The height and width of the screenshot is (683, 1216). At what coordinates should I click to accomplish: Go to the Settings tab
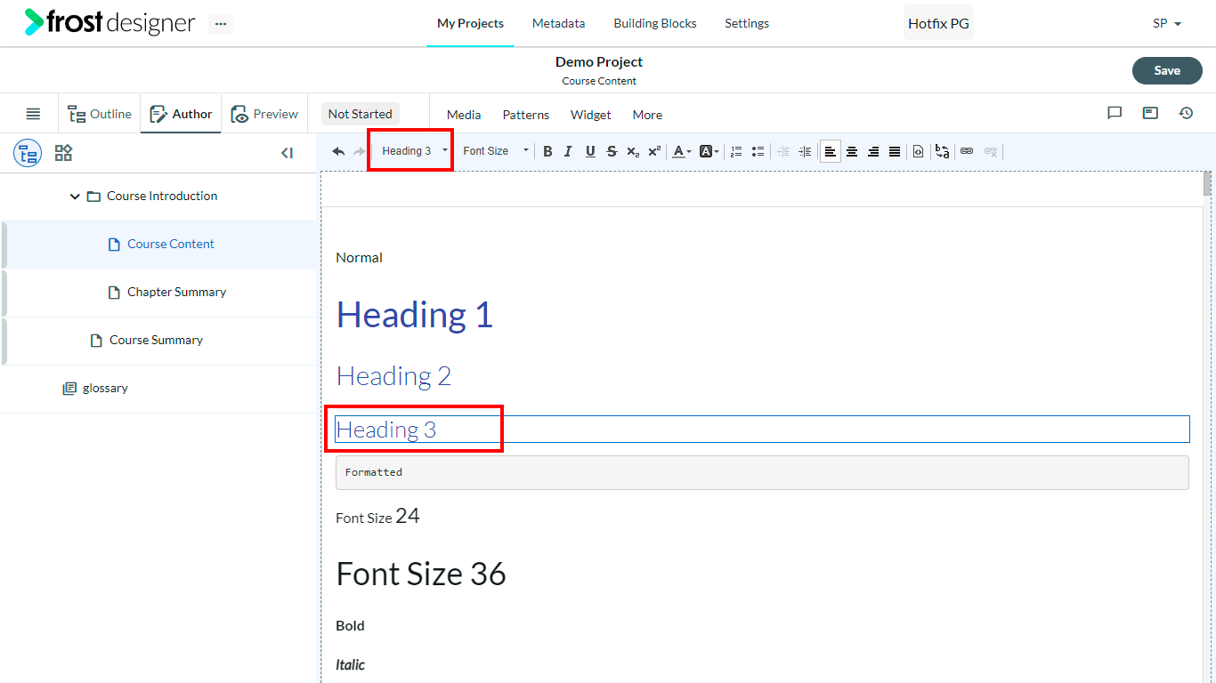[747, 23]
